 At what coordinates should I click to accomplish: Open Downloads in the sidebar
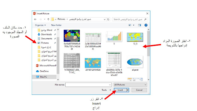pos(46,34)
